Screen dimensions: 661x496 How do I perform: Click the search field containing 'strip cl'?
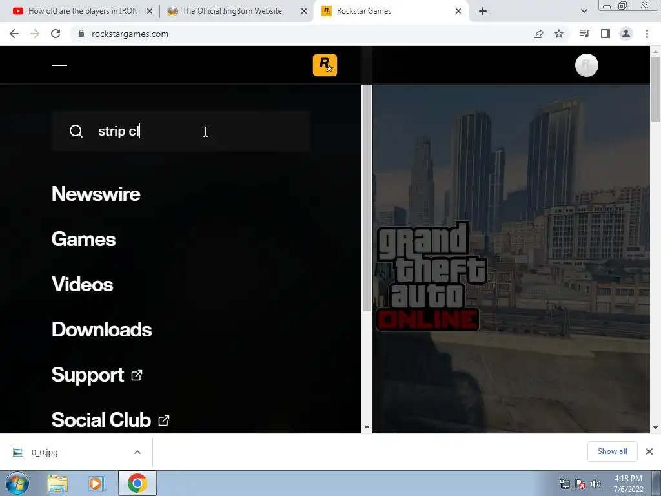(181, 131)
